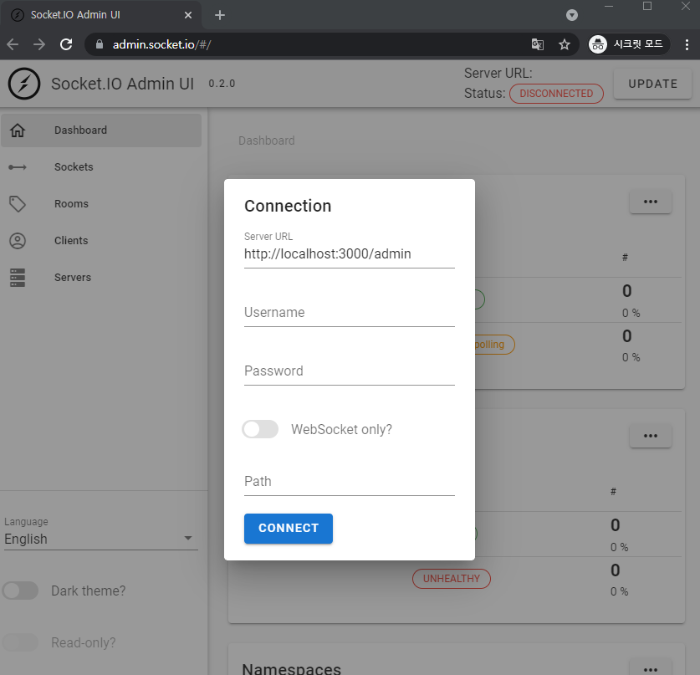
Task: Click the translate page icon
Action: (538, 44)
